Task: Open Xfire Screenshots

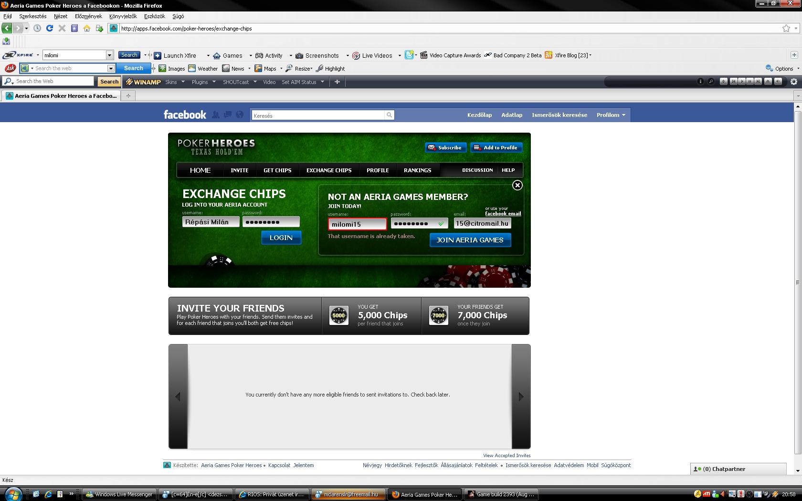Action: [317, 55]
